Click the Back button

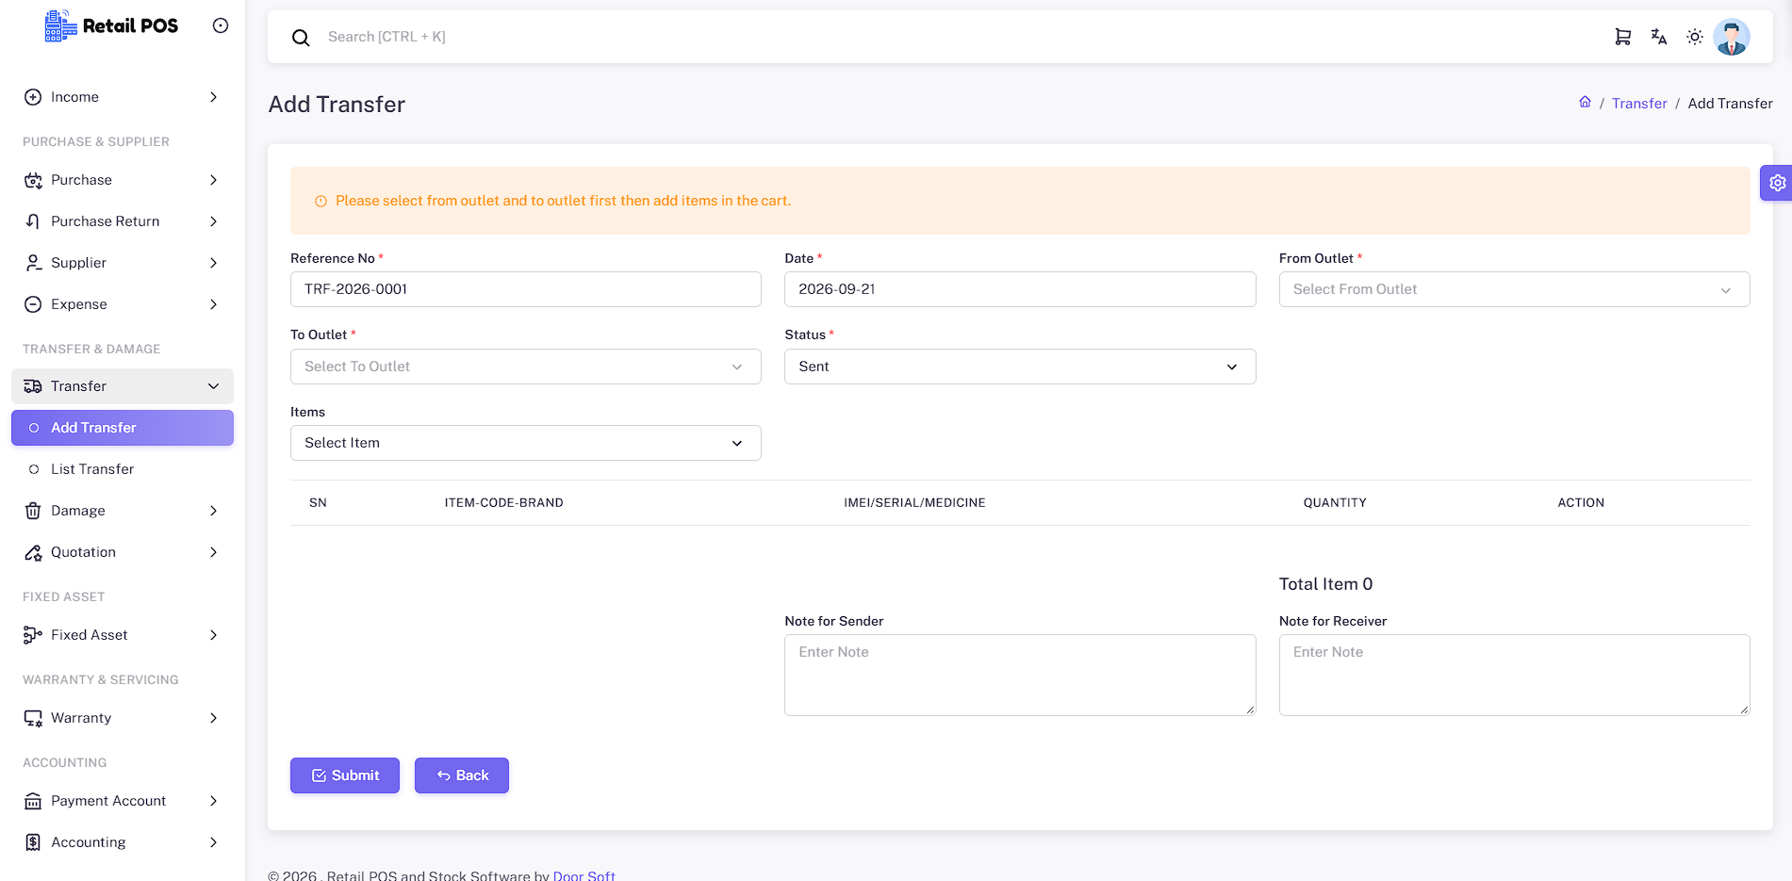pos(462,775)
